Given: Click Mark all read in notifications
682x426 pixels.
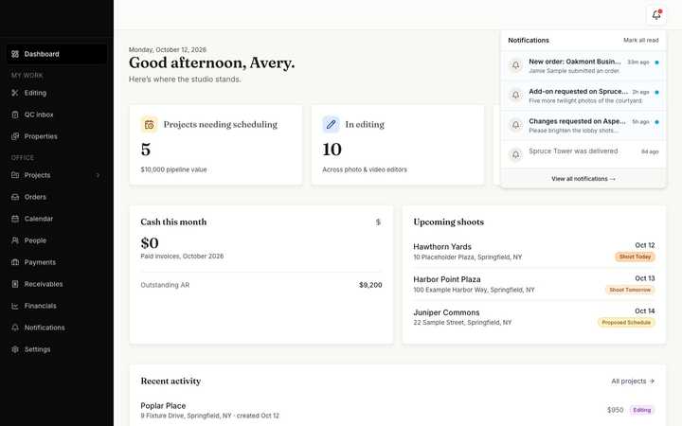Looking at the screenshot, I should coord(640,40).
